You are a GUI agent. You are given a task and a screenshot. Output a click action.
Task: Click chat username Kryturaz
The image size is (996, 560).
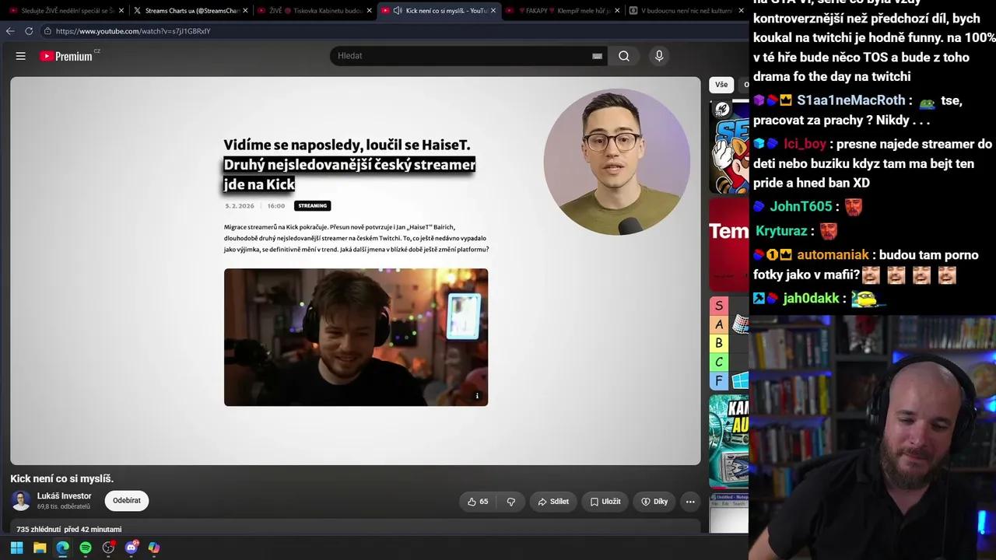point(781,231)
